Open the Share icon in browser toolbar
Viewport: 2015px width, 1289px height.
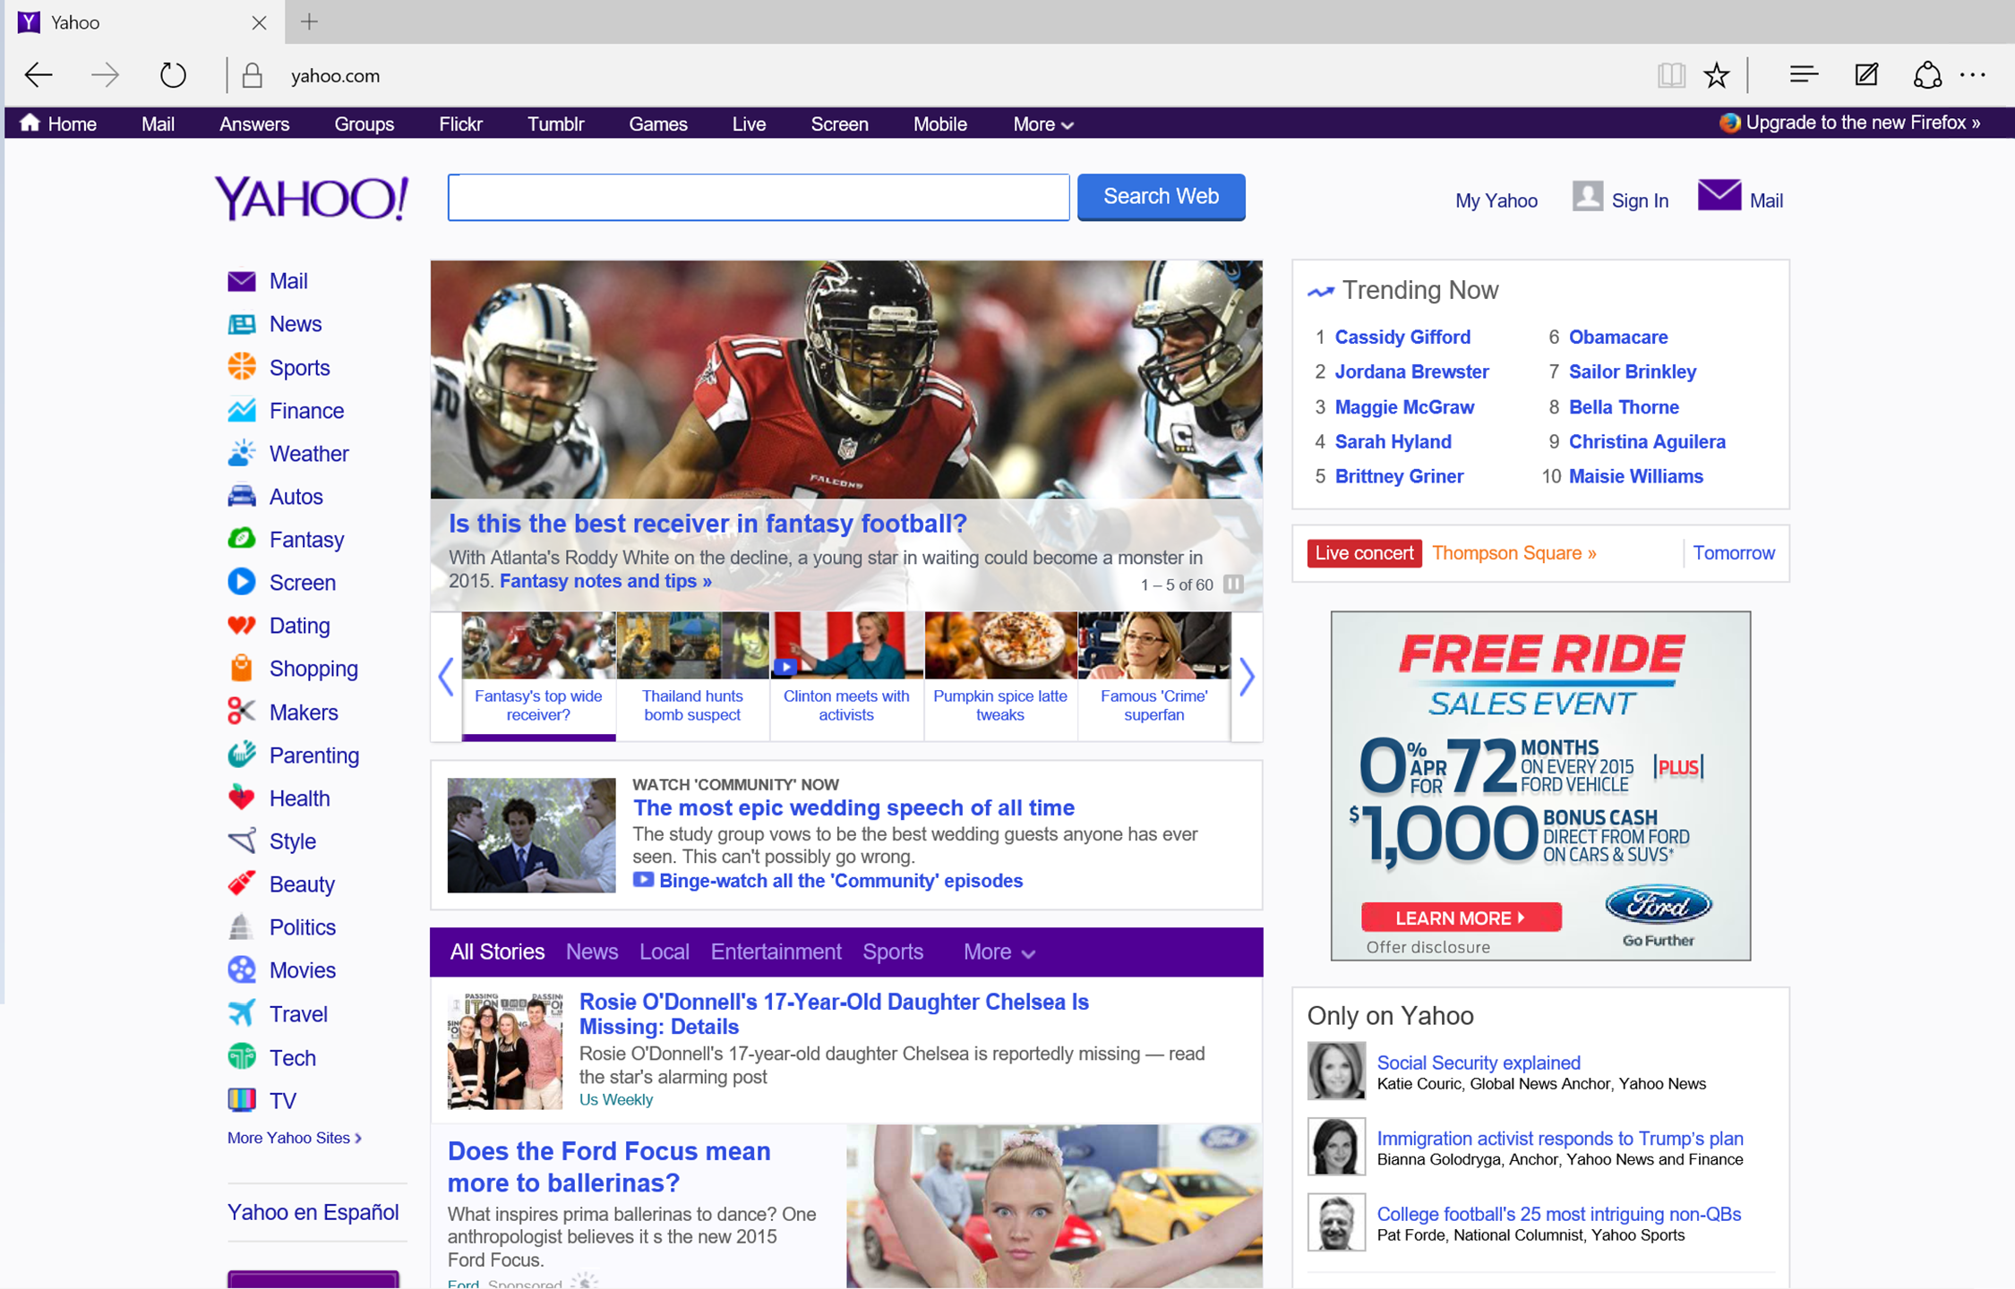[x=1926, y=75]
